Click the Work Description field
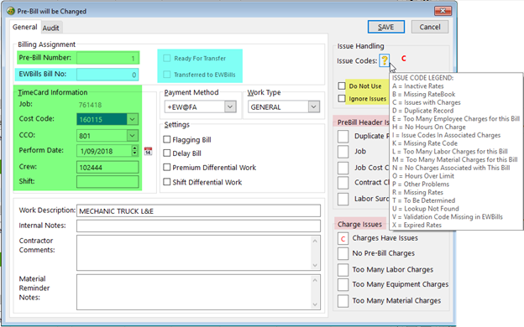 [198, 211]
